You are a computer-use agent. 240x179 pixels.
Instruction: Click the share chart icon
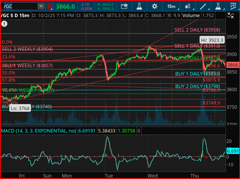pyautogui.click(x=124, y=7)
